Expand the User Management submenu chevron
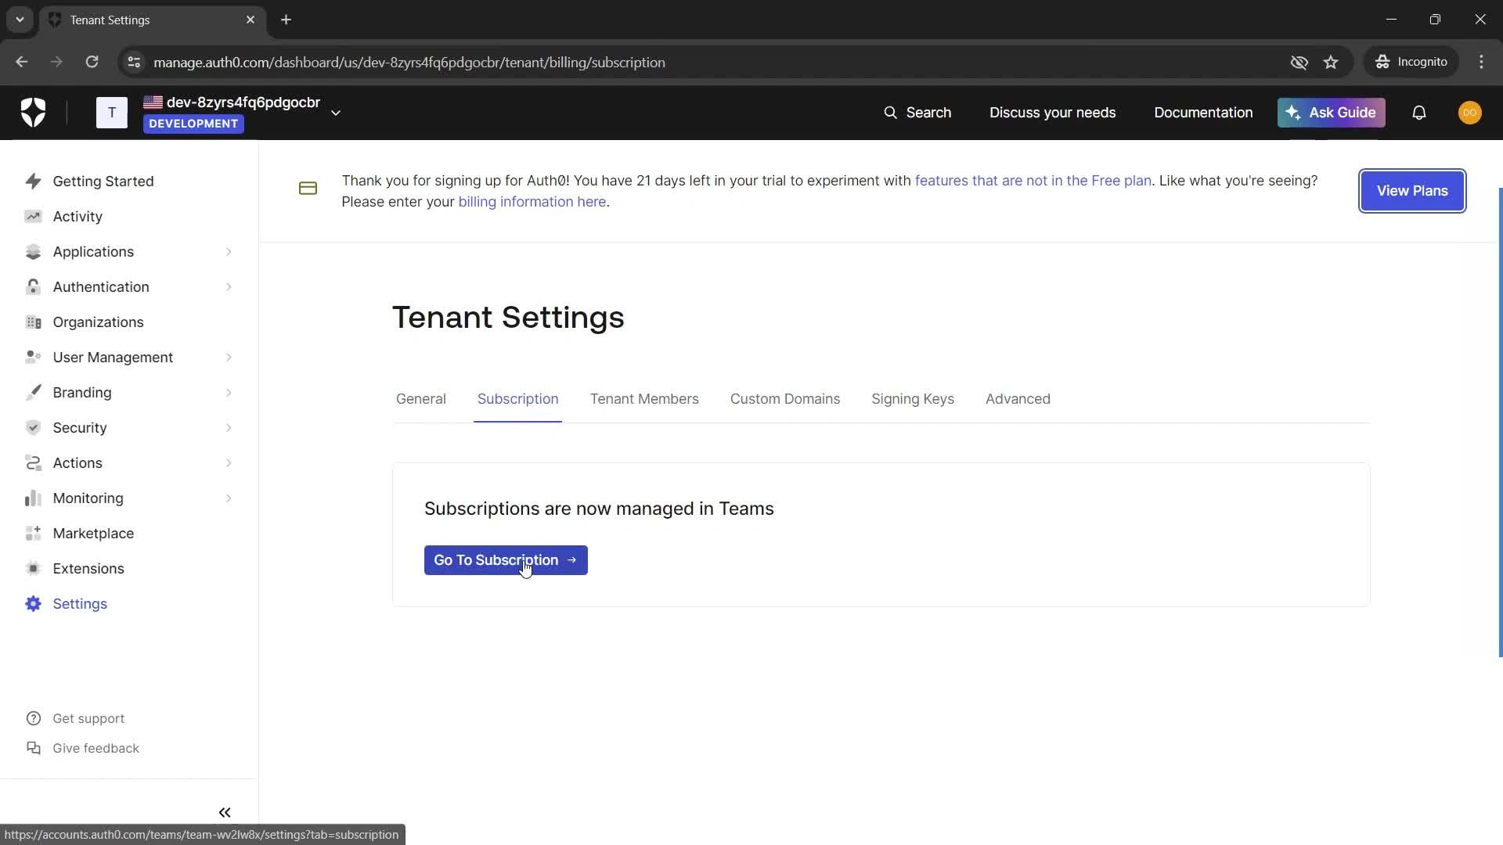The image size is (1503, 845). pos(229,357)
